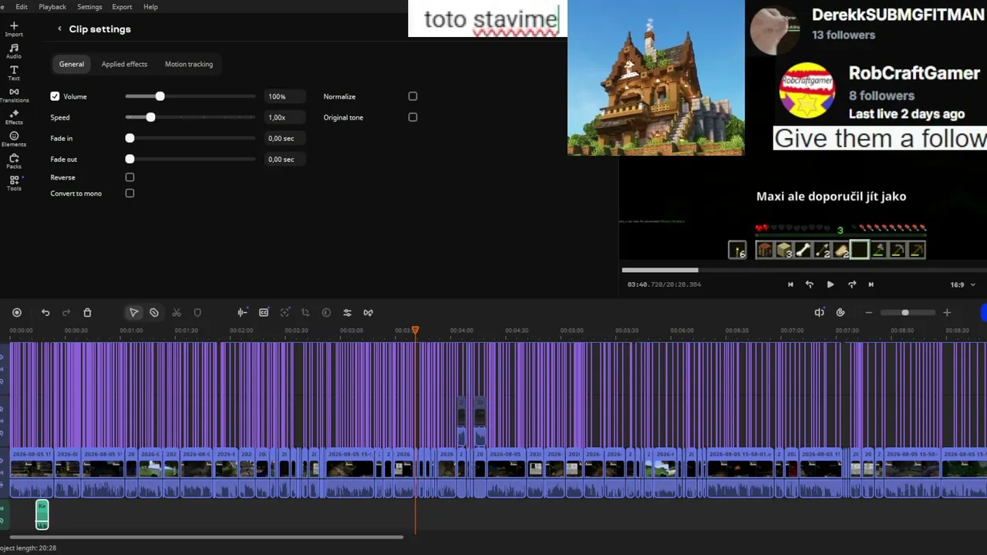Open the Tools panel in the sidebar
Screen dimensions: 987x555
[14, 183]
